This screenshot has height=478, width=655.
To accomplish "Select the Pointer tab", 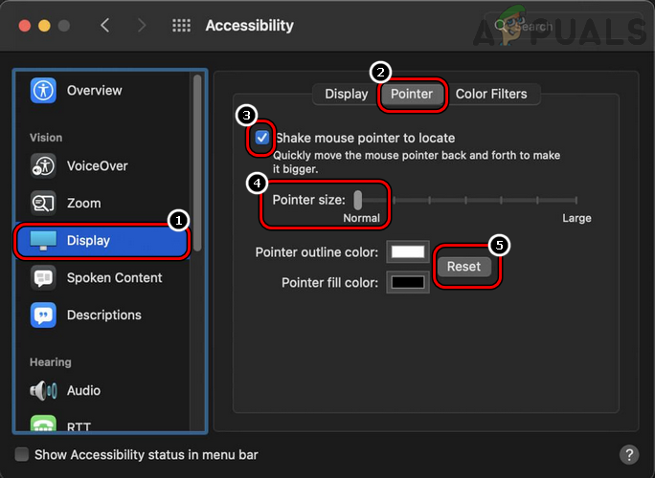I will tap(412, 94).
